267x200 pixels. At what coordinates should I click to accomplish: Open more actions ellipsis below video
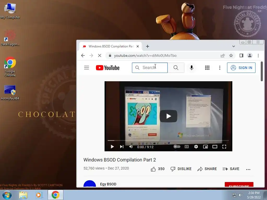[248, 169]
